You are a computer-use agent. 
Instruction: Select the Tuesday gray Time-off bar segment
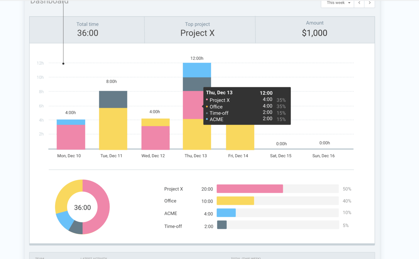(x=113, y=100)
